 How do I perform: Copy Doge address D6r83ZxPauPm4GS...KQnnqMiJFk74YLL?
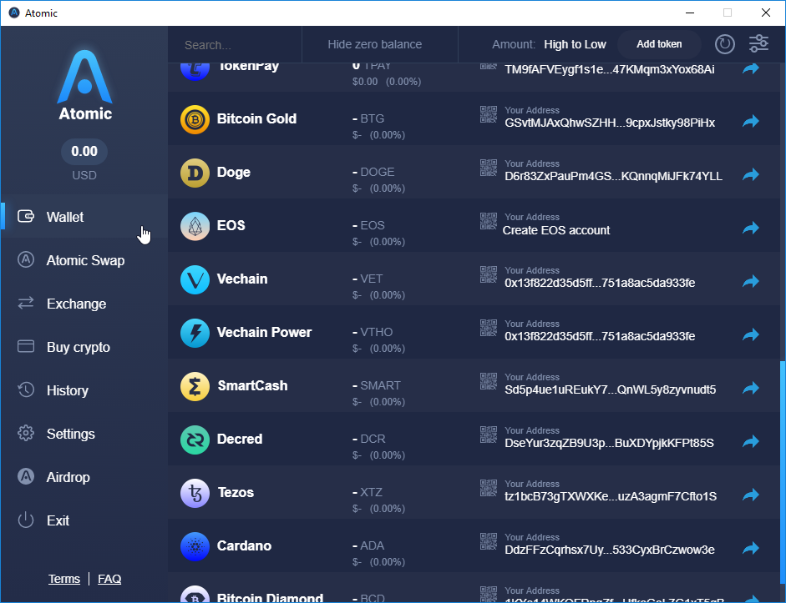click(614, 176)
